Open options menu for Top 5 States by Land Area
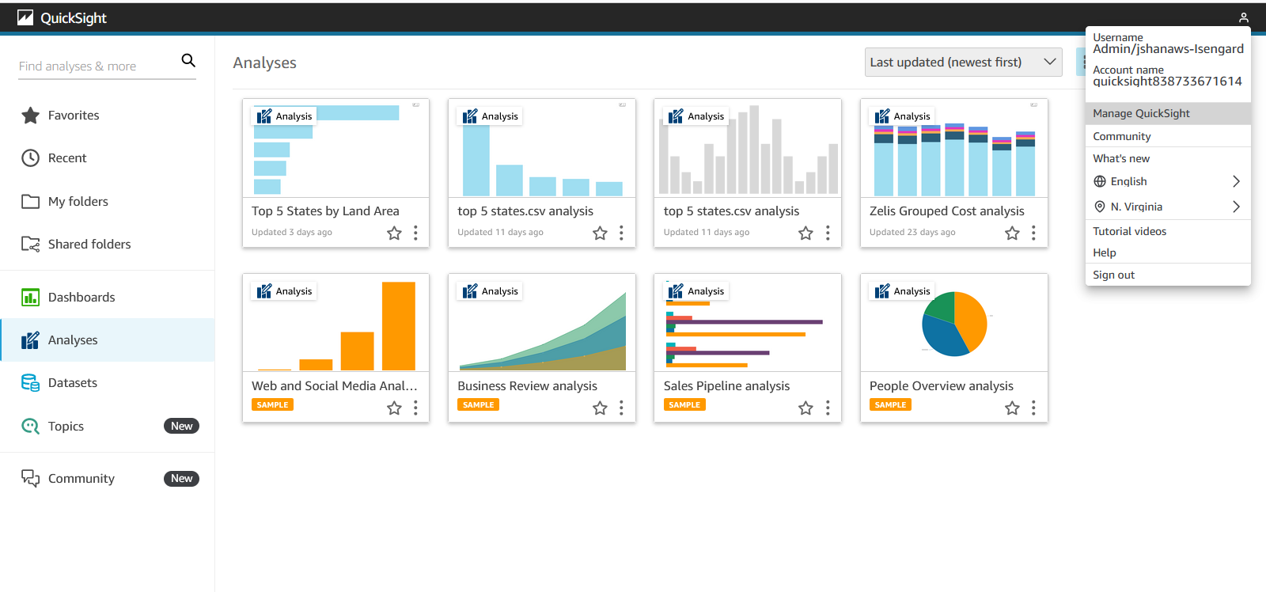1266x592 pixels. 415,233
